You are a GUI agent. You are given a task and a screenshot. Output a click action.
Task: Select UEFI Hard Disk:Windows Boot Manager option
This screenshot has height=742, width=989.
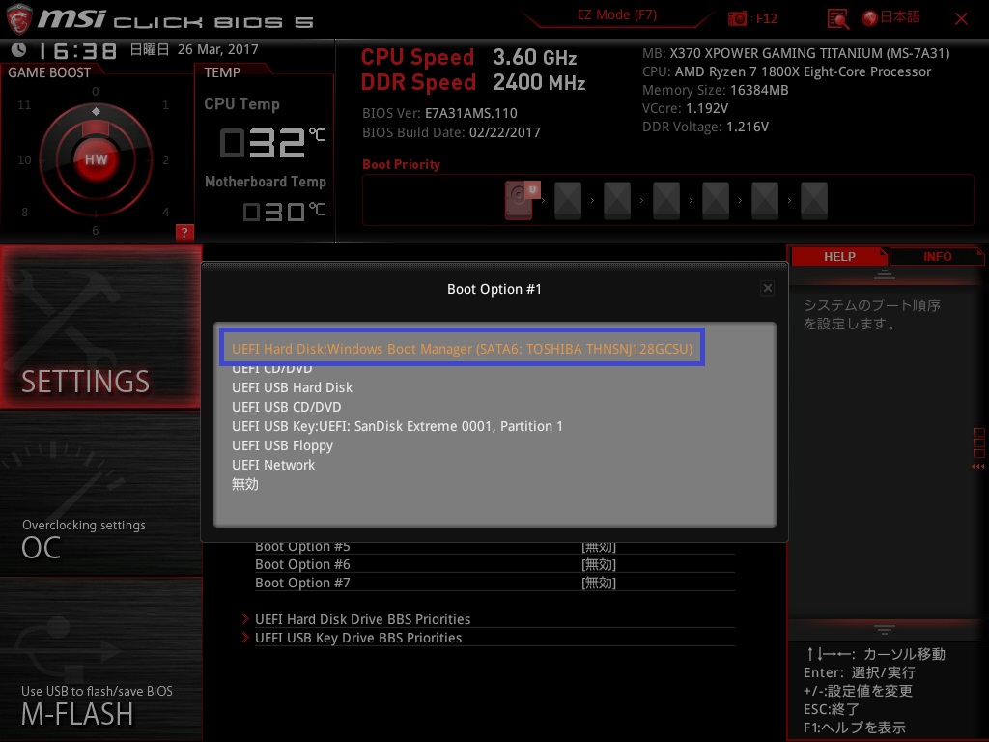tap(462, 348)
